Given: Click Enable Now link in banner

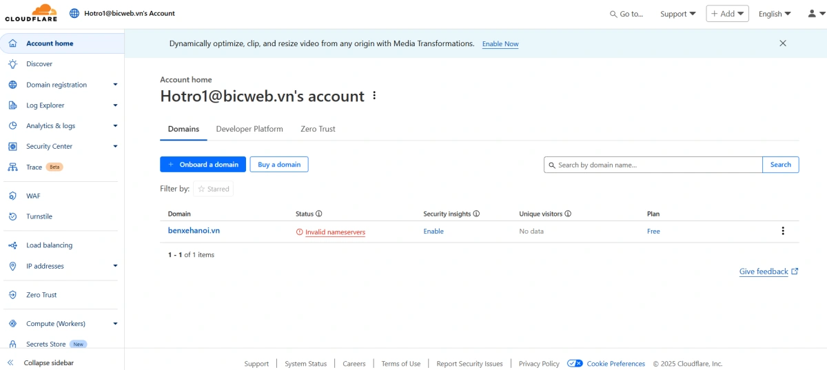Looking at the screenshot, I should point(500,44).
